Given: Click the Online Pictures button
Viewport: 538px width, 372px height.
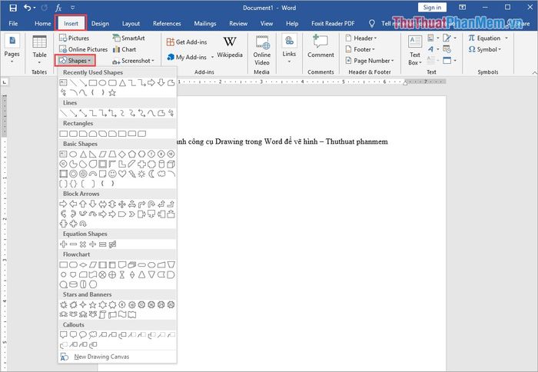Looking at the screenshot, I should [83, 49].
